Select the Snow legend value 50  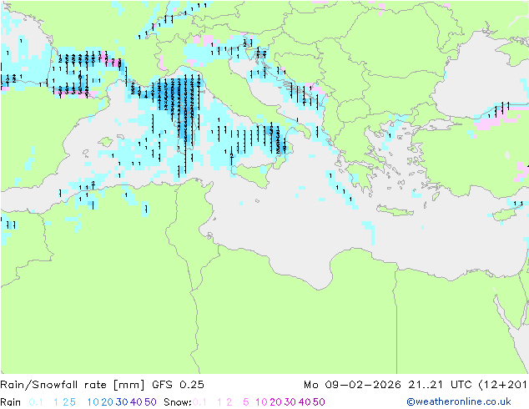tap(319, 402)
